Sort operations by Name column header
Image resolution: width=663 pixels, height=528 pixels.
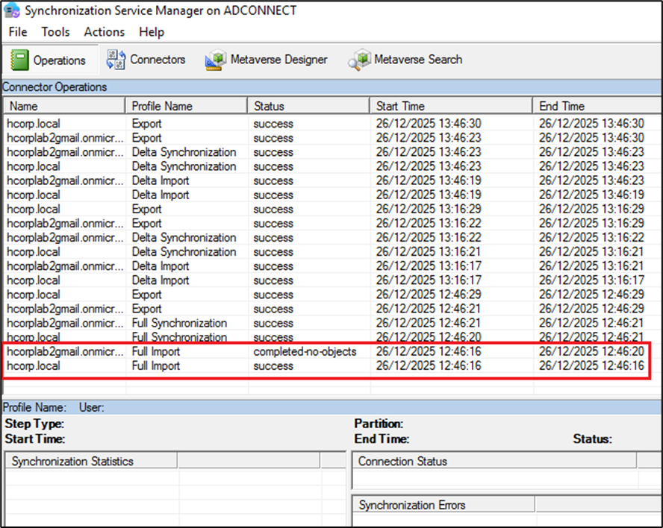[63, 106]
